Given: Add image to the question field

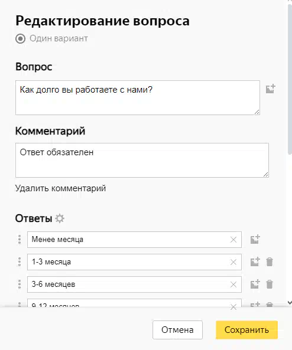Looking at the screenshot, I should point(270,89).
